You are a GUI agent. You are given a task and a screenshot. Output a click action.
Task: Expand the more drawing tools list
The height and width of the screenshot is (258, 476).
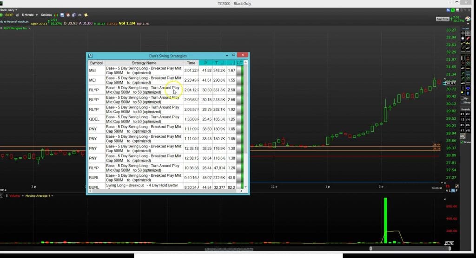pos(465,28)
